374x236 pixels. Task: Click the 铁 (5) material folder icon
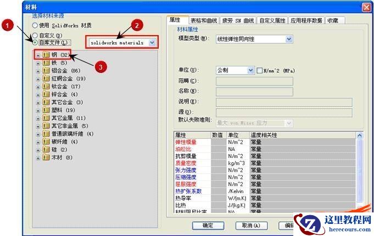[x=46, y=63]
